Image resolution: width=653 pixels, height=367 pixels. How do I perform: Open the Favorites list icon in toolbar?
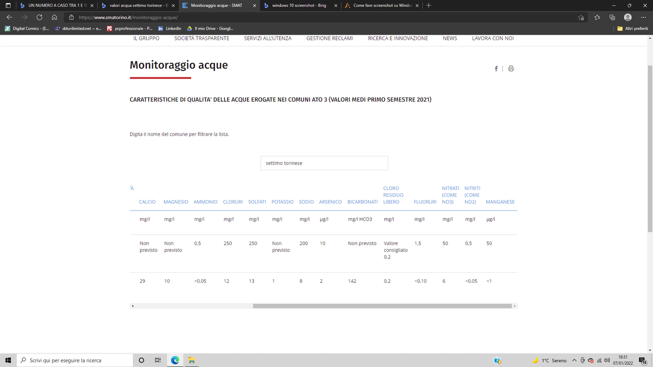tap(597, 17)
